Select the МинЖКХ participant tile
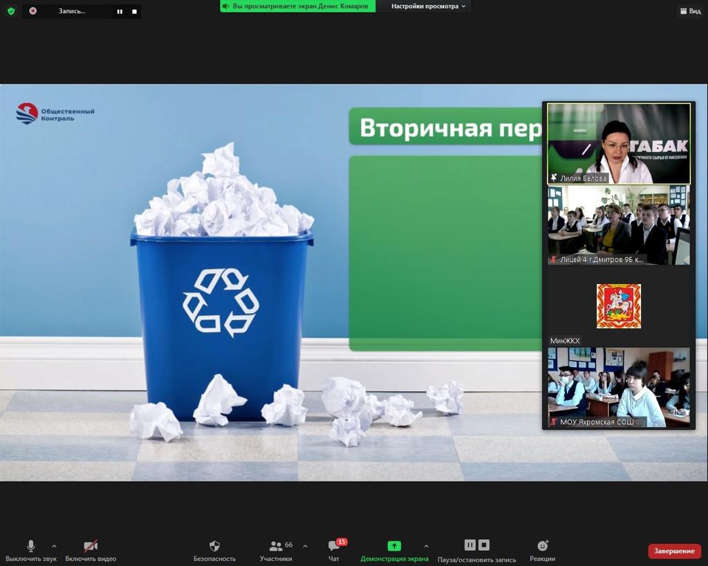Image resolution: width=708 pixels, height=566 pixels. point(619,306)
